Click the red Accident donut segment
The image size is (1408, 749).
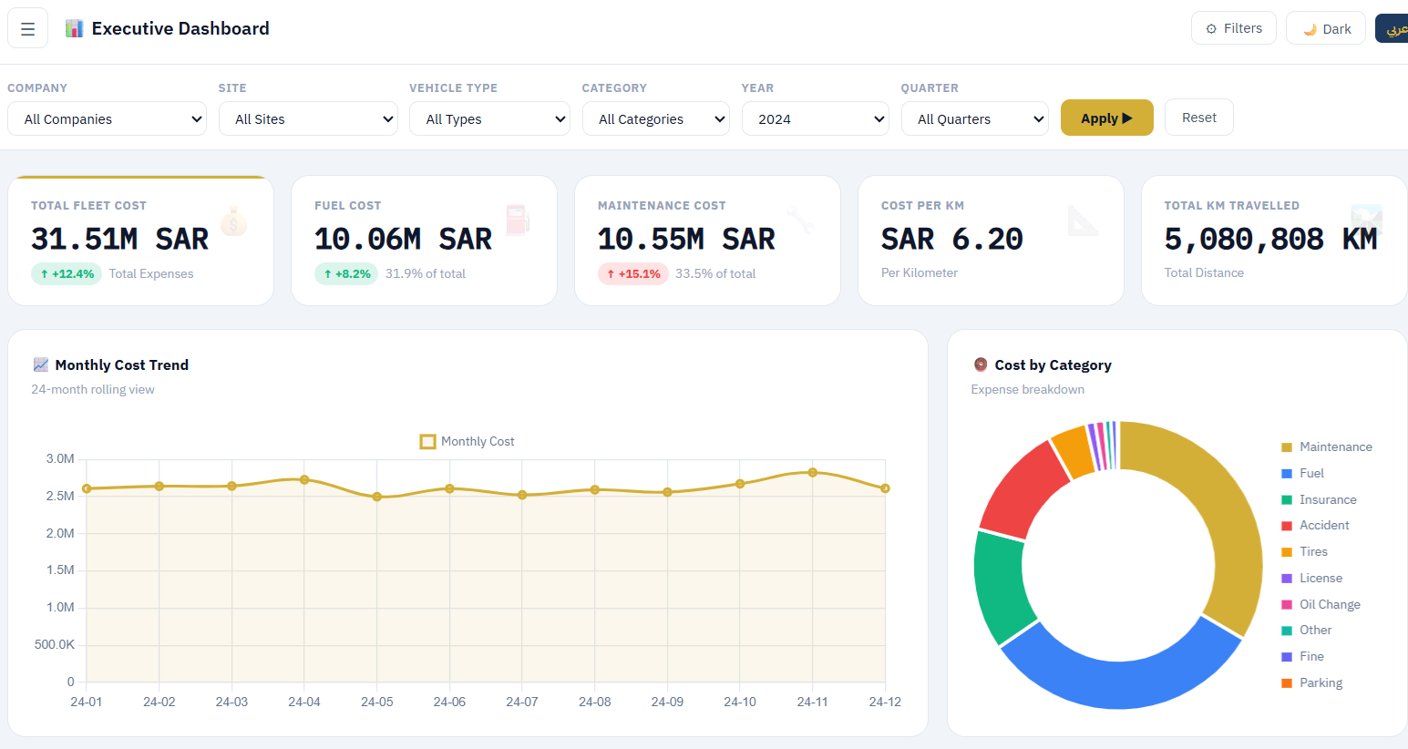(1025, 490)
